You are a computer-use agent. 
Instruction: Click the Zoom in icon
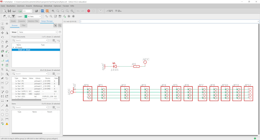tap(58, 11)
